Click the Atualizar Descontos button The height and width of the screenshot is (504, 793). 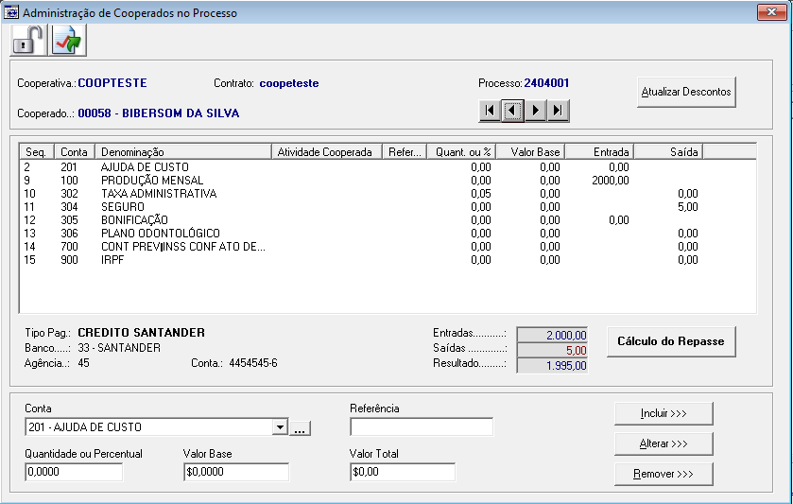tap(686, 92)
